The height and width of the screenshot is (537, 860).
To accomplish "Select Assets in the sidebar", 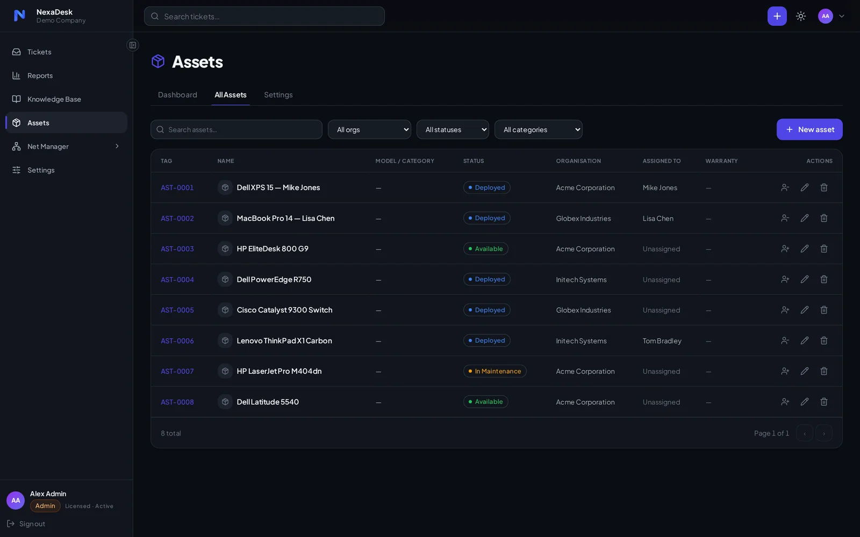I will point(66,123).
